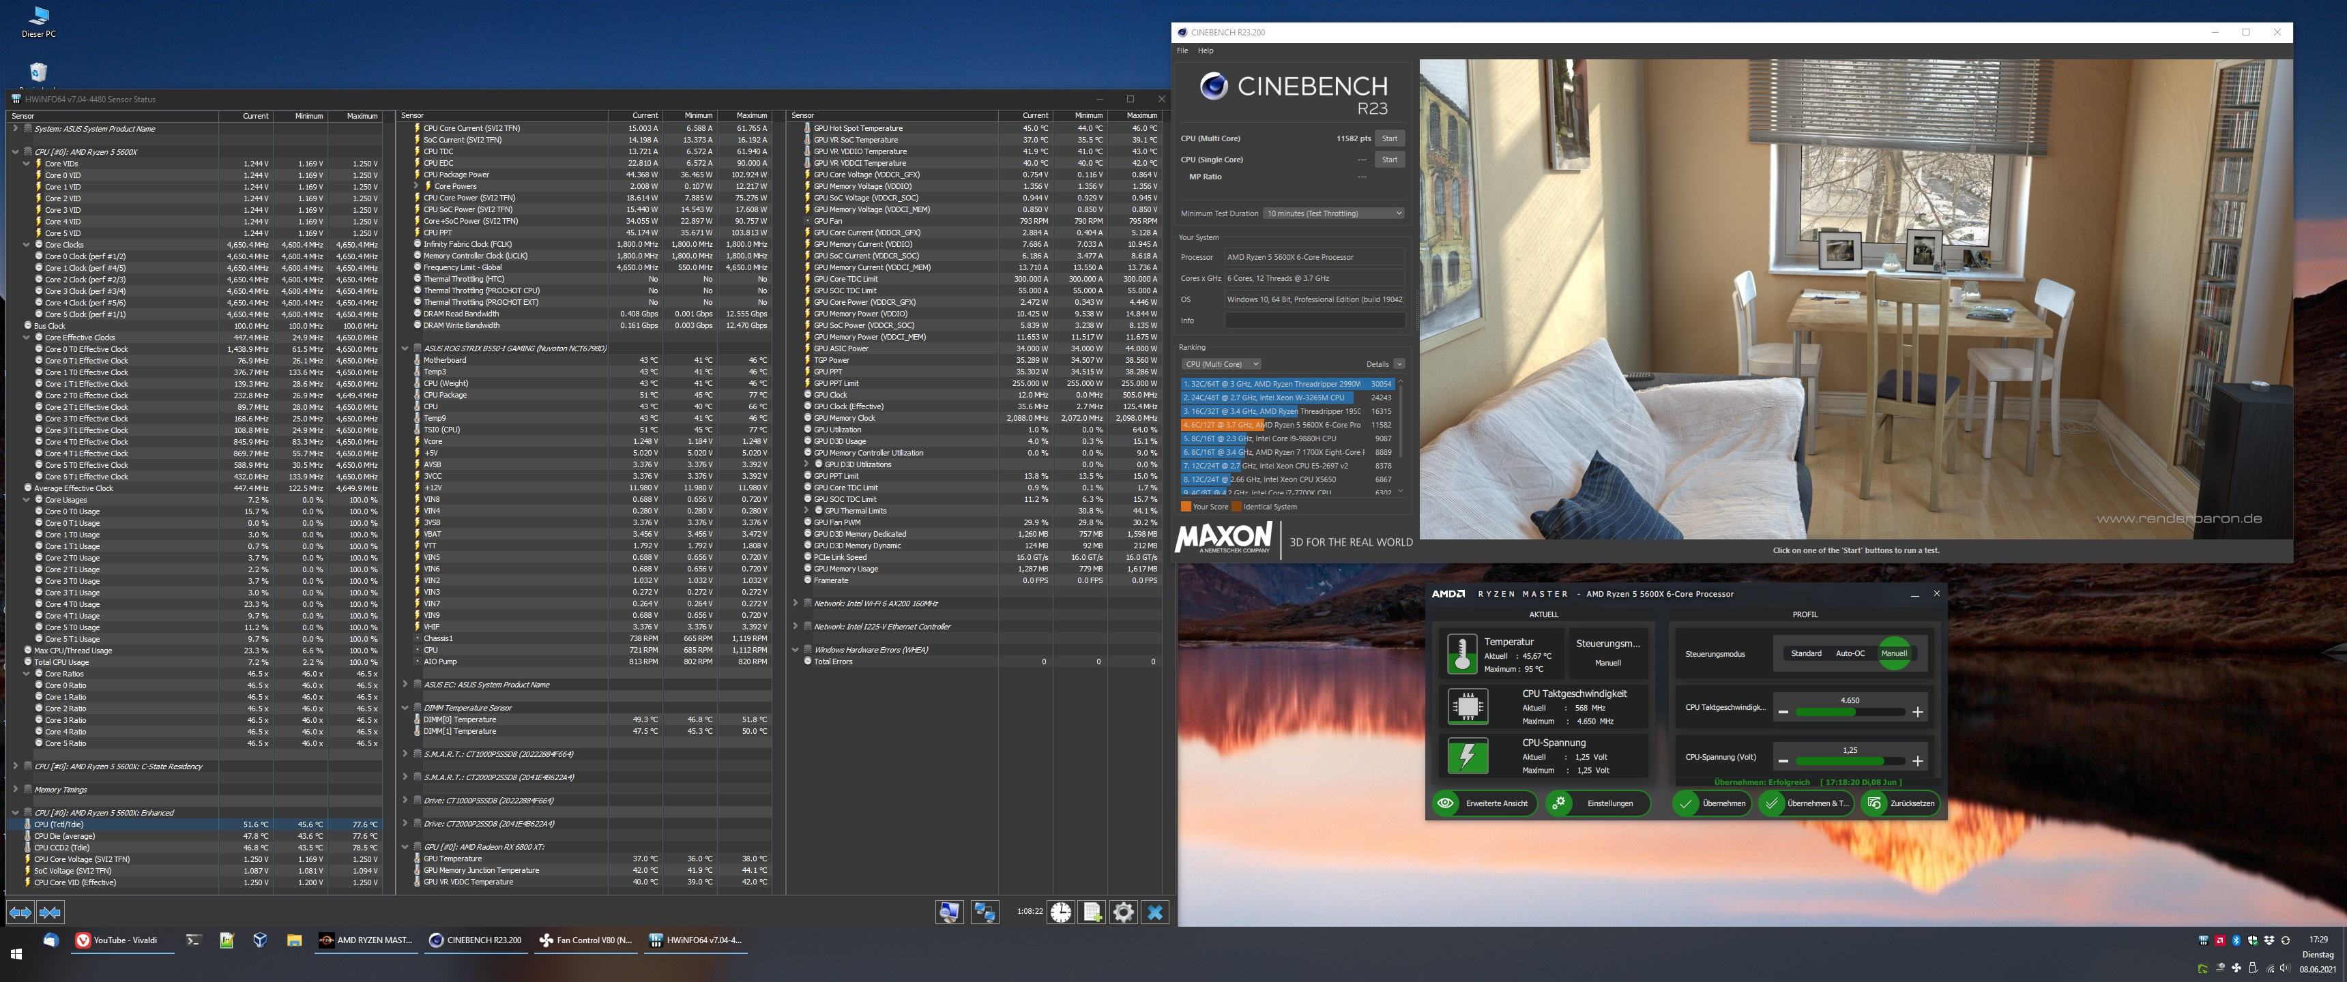2347x982 pixels.
Task: Open Minimum Test Duration dropdown
Action: click(x=1333, y=213)
